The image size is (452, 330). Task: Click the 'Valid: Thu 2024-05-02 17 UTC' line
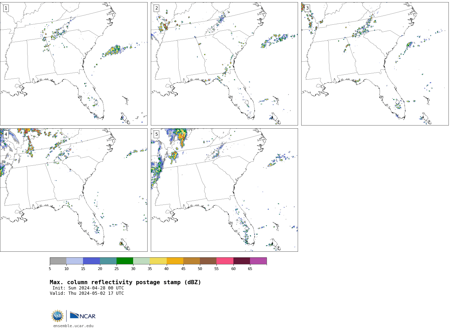[x=87, y=293]
